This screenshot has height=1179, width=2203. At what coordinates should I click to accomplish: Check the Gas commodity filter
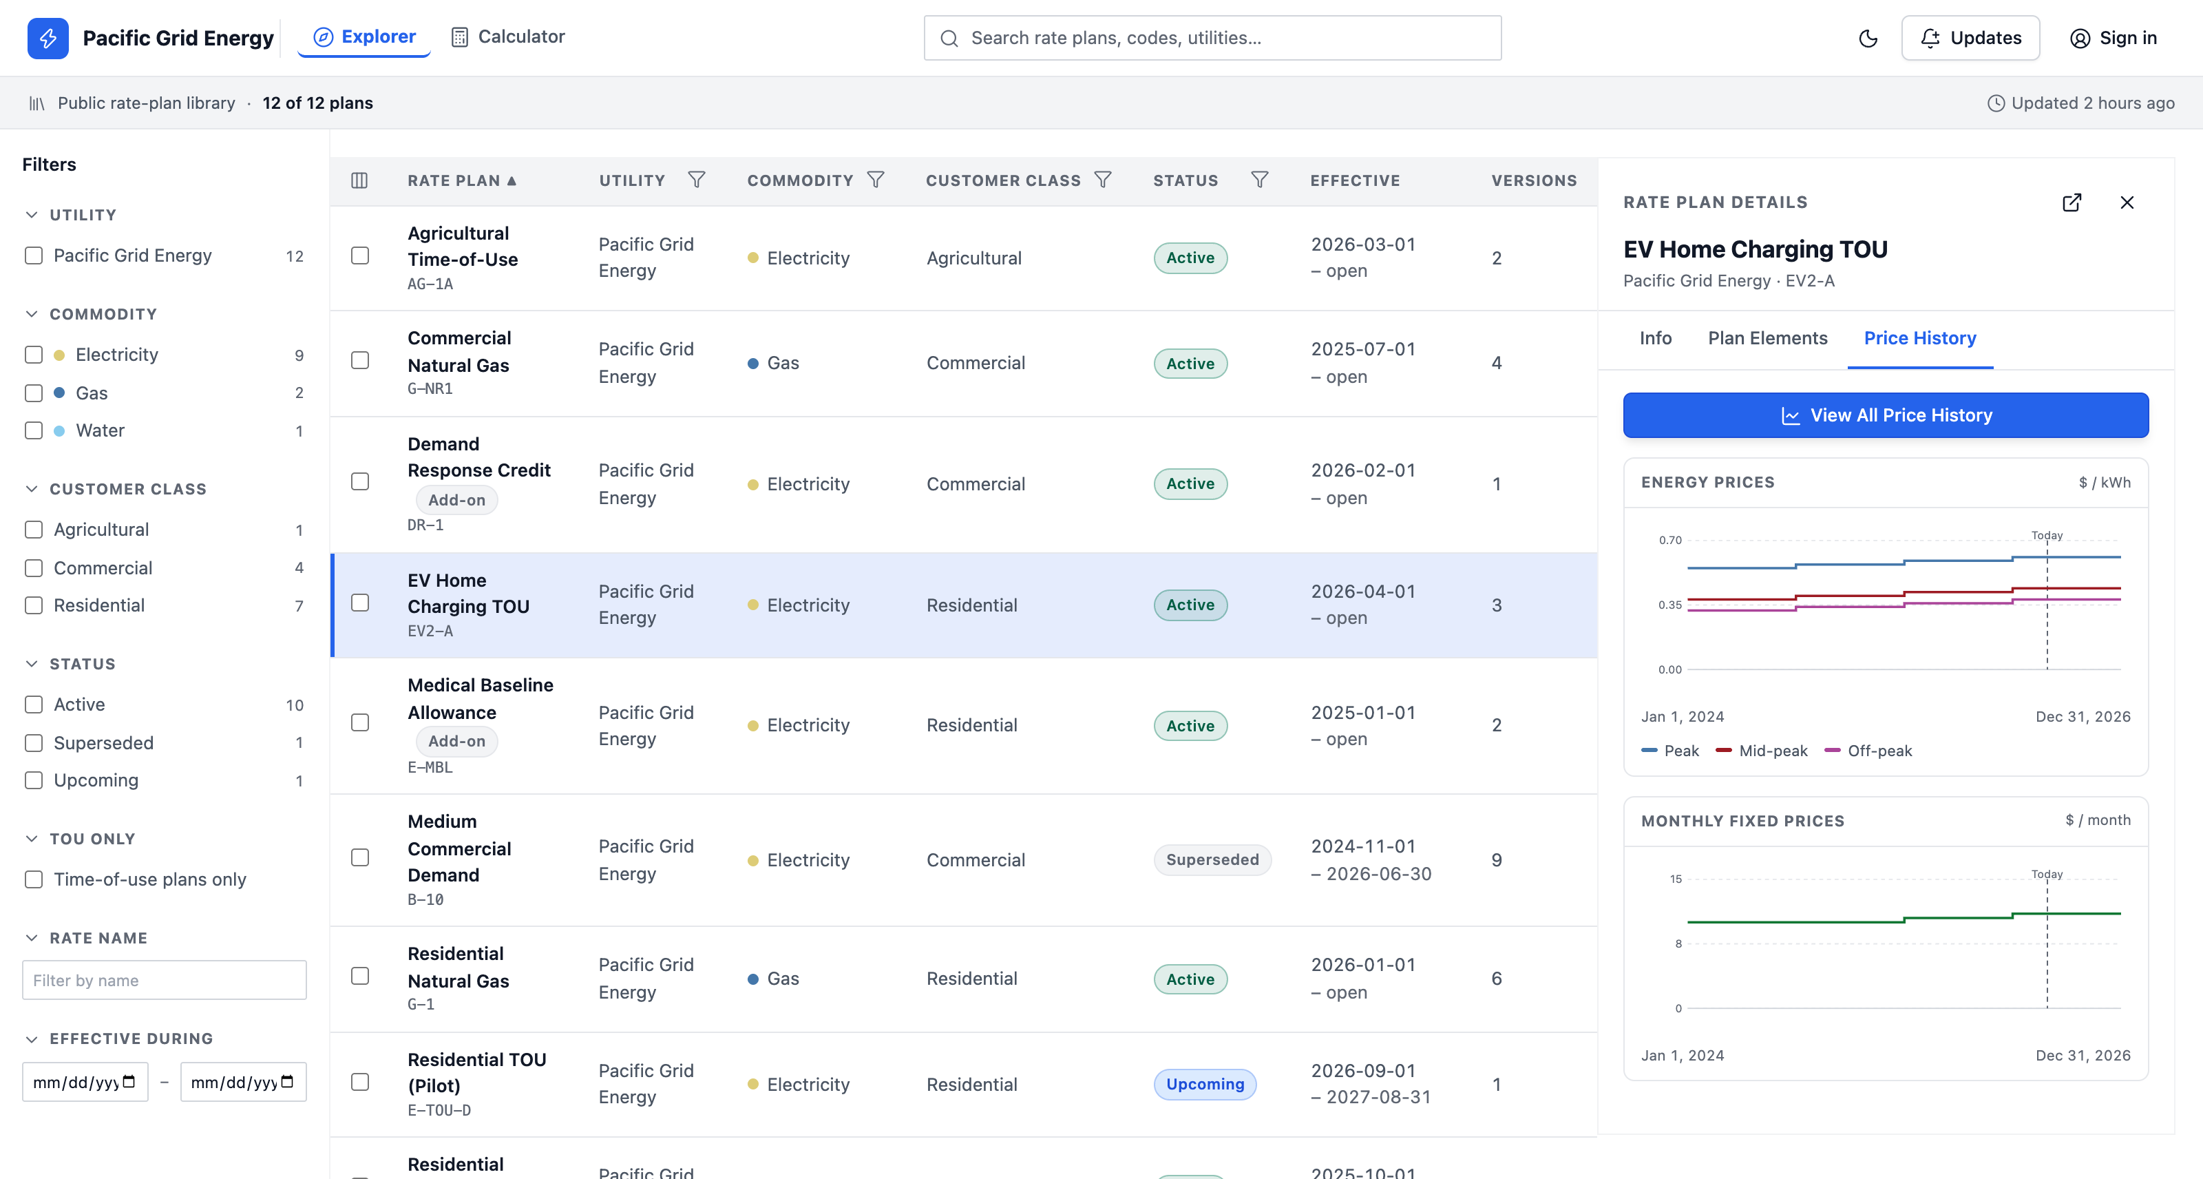(x=33, y=393)
